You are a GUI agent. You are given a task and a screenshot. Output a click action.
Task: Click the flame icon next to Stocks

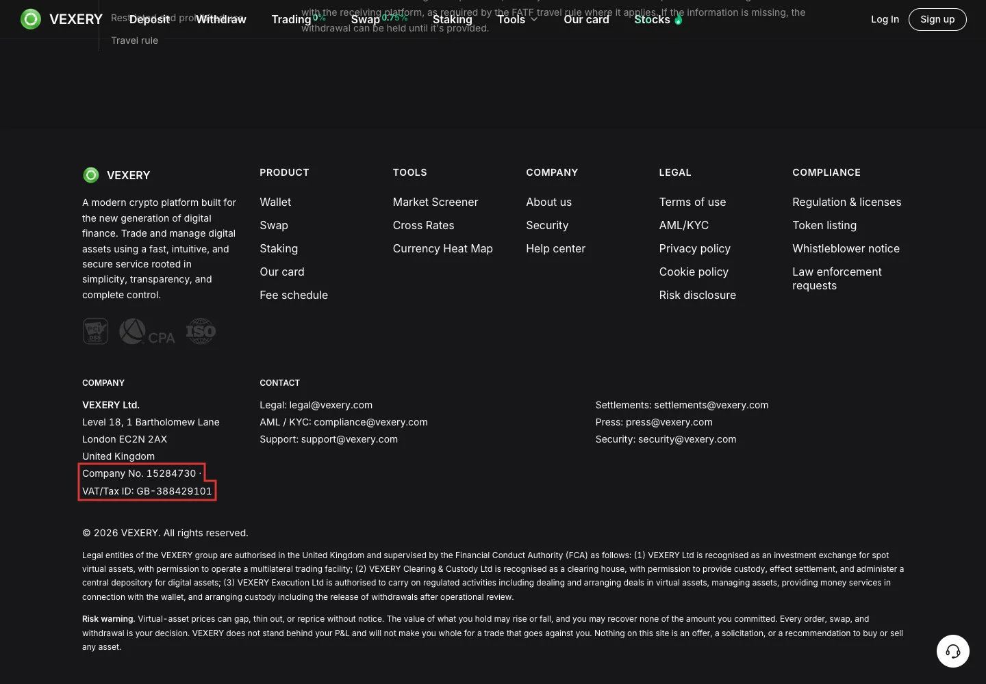point(678,19)
